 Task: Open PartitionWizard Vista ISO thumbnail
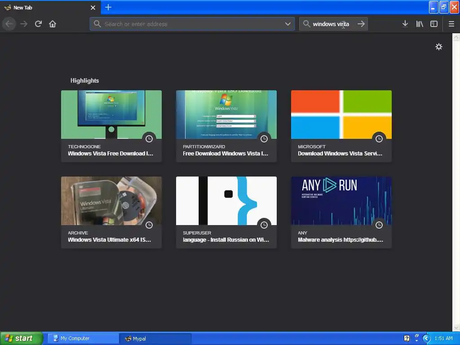point(226,115)
